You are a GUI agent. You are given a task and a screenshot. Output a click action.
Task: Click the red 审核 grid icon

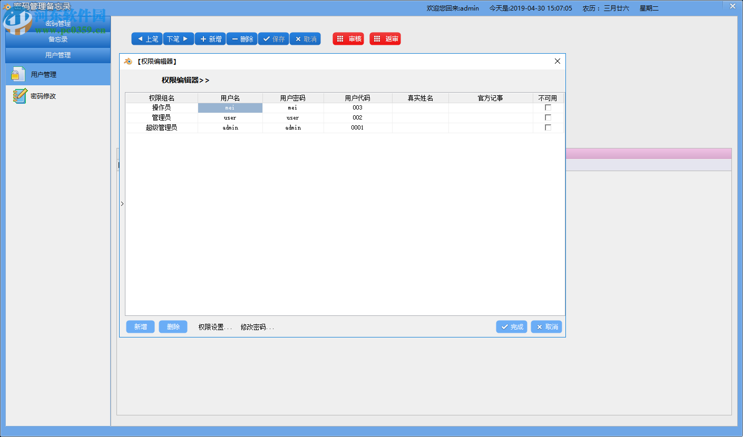coord(340,38)
